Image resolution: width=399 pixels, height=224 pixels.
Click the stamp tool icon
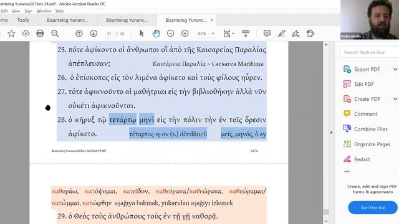[310, 33]
